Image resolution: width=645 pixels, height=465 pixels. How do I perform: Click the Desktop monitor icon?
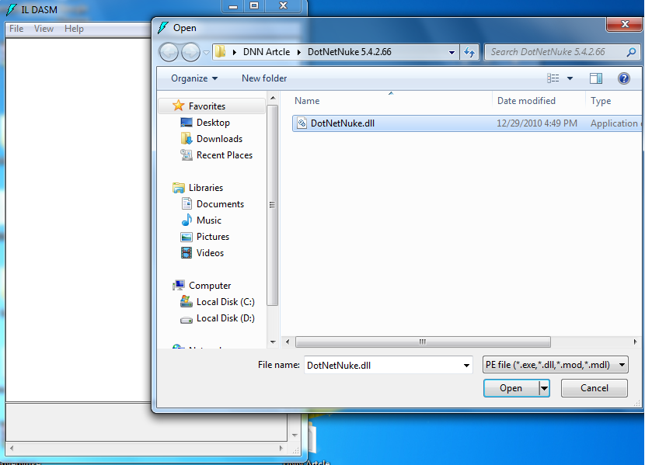[x=187, y=123]
